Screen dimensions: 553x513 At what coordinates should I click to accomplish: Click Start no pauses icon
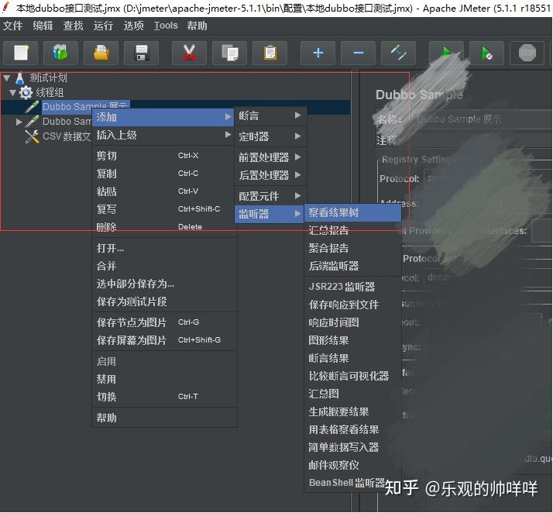(486, 53)
